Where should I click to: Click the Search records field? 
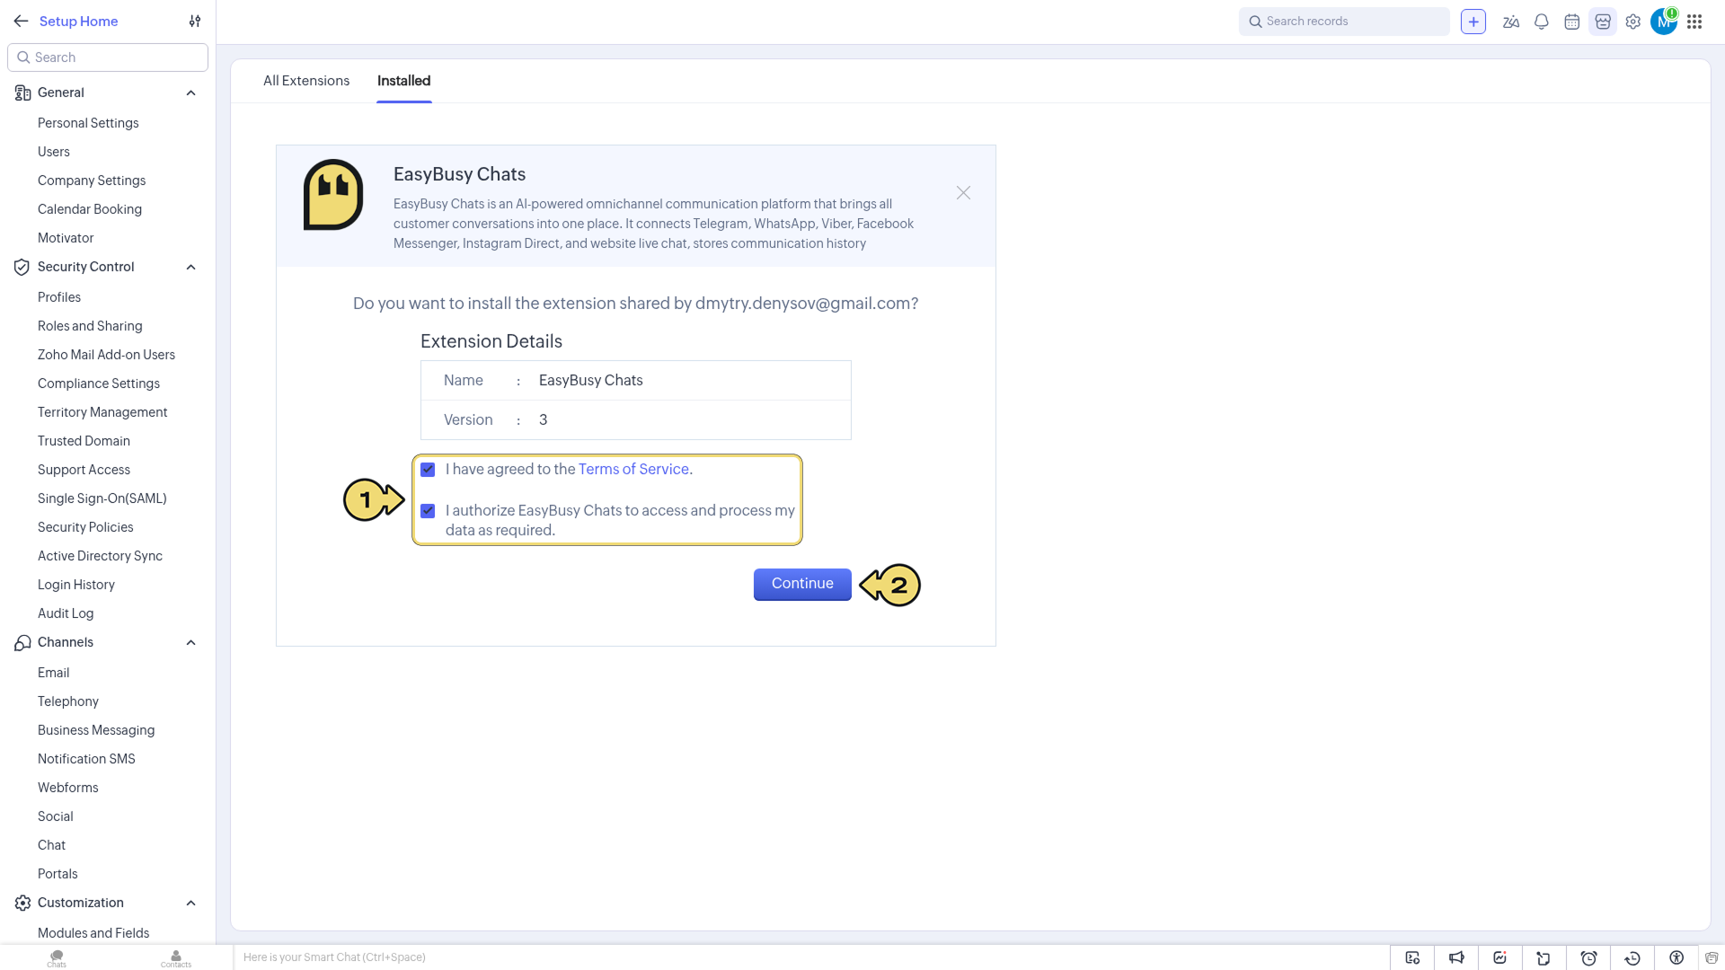click(1344, 22)
